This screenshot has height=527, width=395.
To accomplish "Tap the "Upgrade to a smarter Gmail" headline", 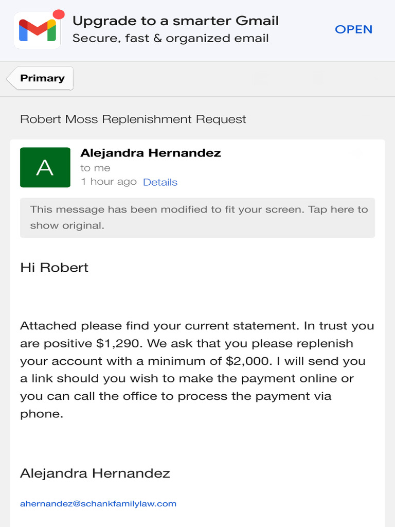I will (x=175, y=21).
